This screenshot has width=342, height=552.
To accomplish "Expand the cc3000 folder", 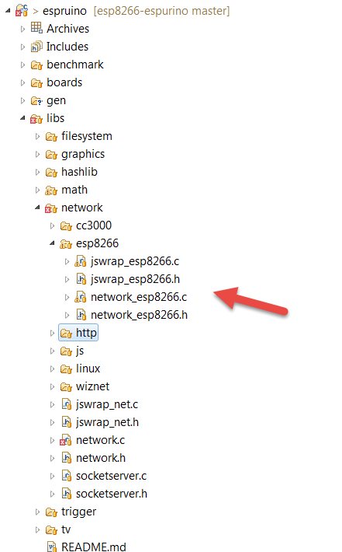I will (52, 225).
